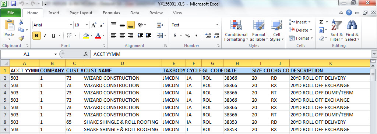The width and height of the screenshot is (377, 134).
Task: Open the font size dropdown showing 10
Action: click(87, 25)
